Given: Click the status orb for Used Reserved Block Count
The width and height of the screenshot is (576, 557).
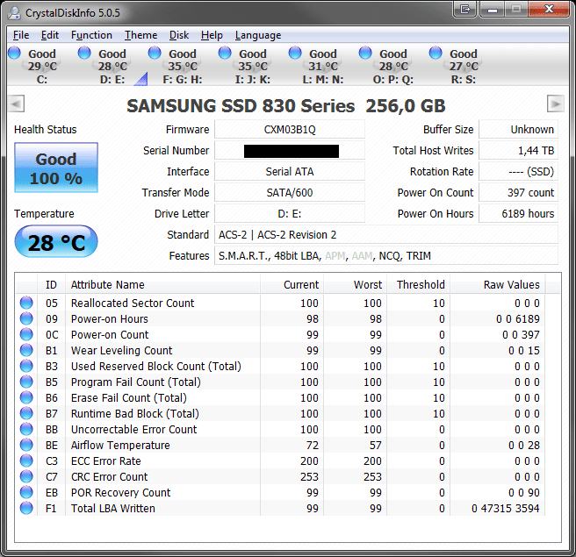Looking at the screenshot, I should [26, 366].
